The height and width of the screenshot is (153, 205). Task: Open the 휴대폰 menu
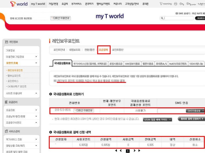[145, 4]
